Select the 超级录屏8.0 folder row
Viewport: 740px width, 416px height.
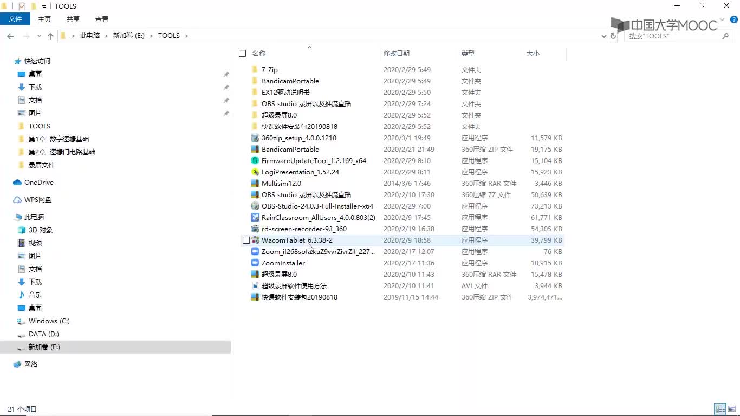pyautogui.click(x=401, y=115)
